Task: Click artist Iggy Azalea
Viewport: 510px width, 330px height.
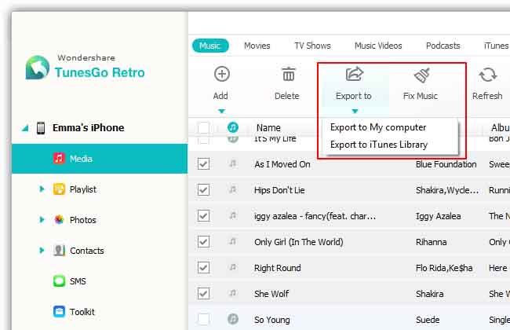Action: [x=438, y=216]
